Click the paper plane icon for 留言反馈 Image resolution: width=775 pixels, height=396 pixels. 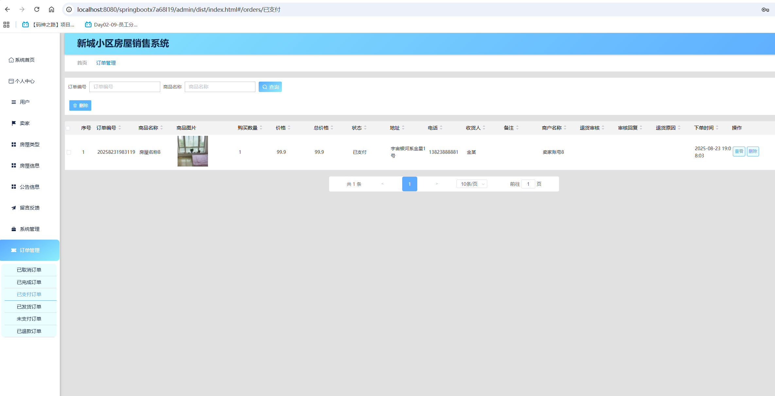point(13,208)
